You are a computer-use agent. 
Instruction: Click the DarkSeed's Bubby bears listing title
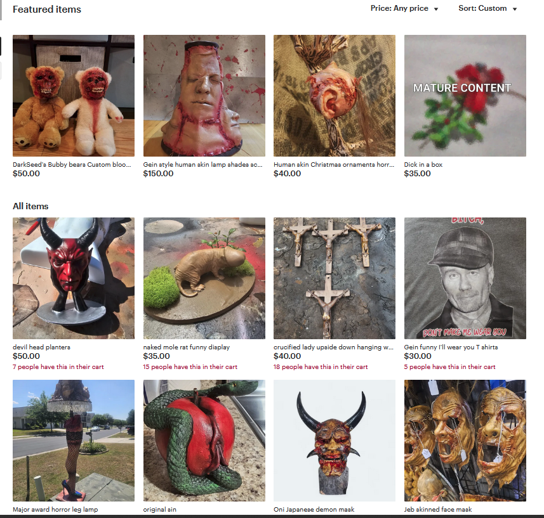pyautogui.click(x=72, y=165)
